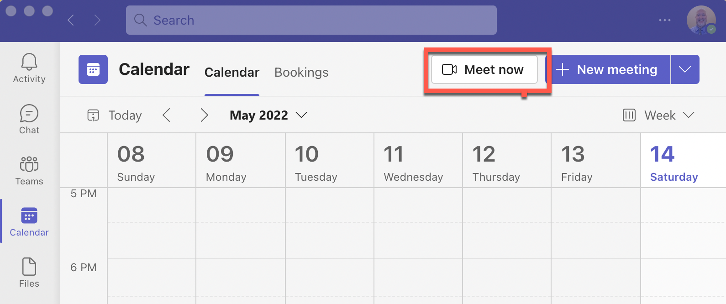
Task: Expand the New meeting options chevron
Action: pyautogui.click(x=685, y=69)
